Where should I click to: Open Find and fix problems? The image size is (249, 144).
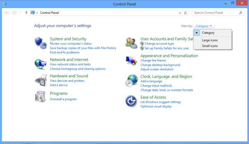pos(65,53)
